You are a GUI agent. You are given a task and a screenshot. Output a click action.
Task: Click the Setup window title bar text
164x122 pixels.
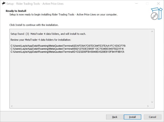coord(36,4)
